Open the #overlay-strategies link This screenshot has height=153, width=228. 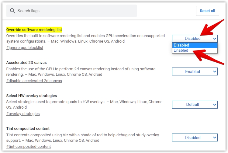click(23, 113)
